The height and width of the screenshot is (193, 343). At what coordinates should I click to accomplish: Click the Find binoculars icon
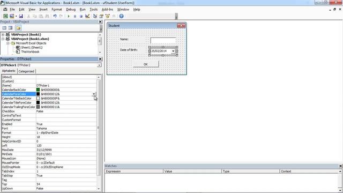point(47,16)
